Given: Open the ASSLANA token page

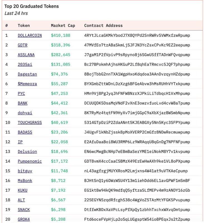Looking at the screenshot, I should pos(26,55).
